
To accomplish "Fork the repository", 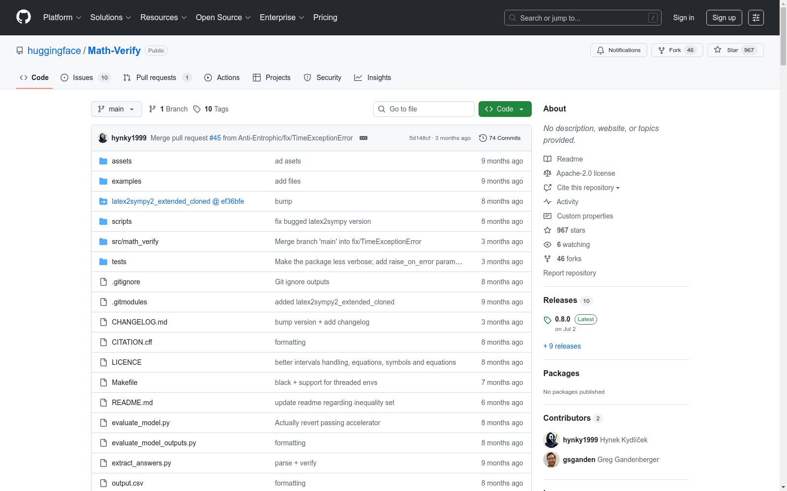I will tap(677, 50).
